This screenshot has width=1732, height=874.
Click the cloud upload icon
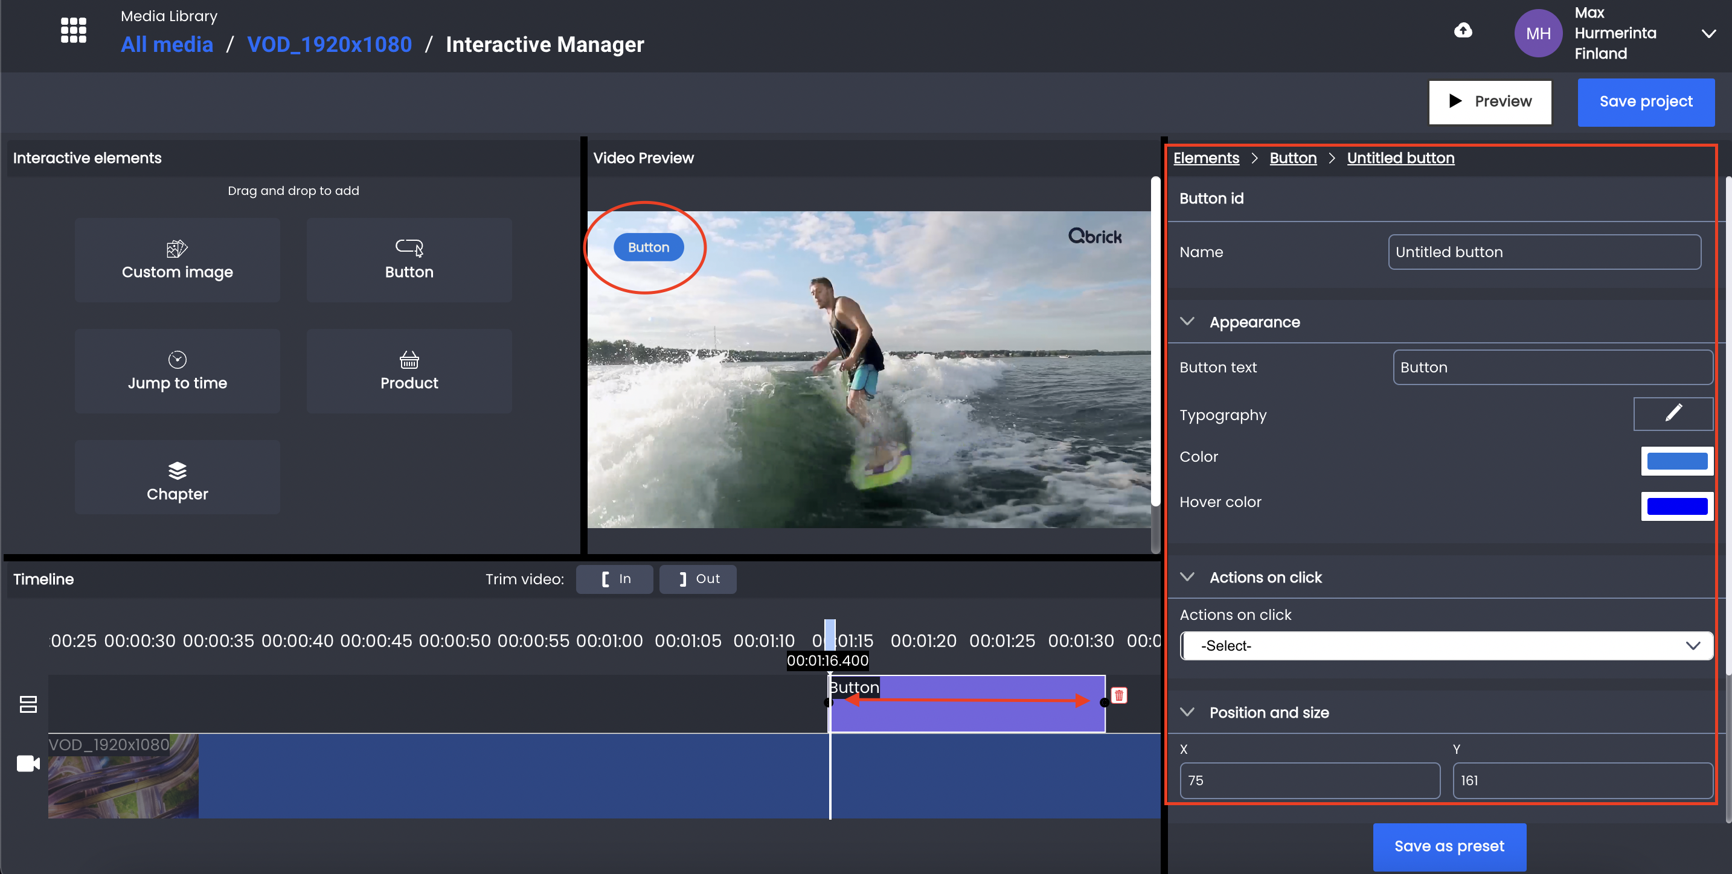pos(1463,30)
